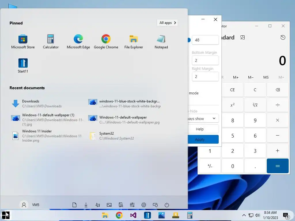This screenshot has width=295, height=221.
Task: Launch Calculator from the pinned apps
Action: [x=51, y=42]
